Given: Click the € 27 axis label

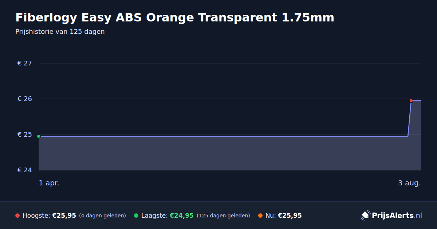Looking at the screenshot, I should click(x=25, y=63).
